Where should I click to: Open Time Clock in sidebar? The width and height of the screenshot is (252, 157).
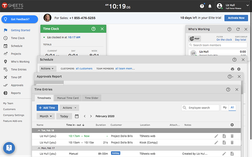coord(14,38)
